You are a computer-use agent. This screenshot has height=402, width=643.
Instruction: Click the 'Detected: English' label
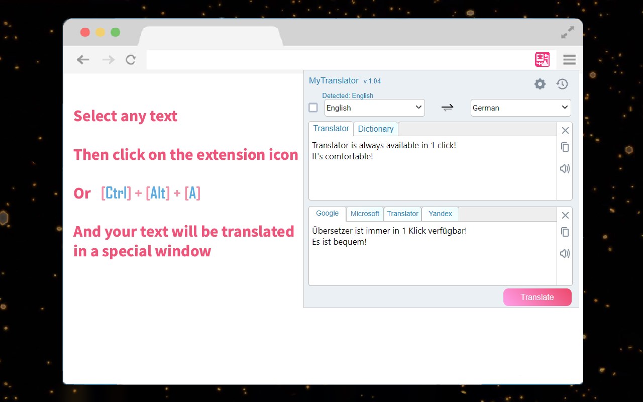tap(348, 95)
